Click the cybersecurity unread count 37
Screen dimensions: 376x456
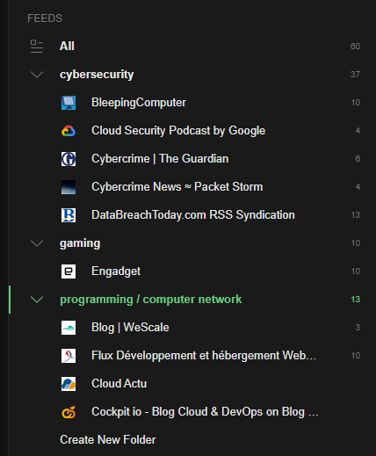(x=355, y=75)
